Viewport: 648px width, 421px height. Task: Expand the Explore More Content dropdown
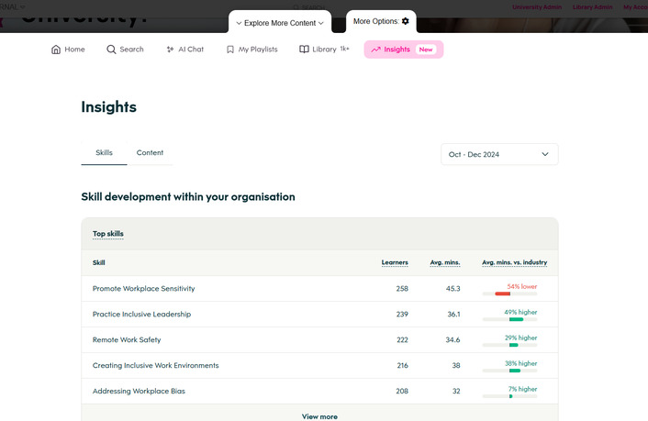[280, 23]
